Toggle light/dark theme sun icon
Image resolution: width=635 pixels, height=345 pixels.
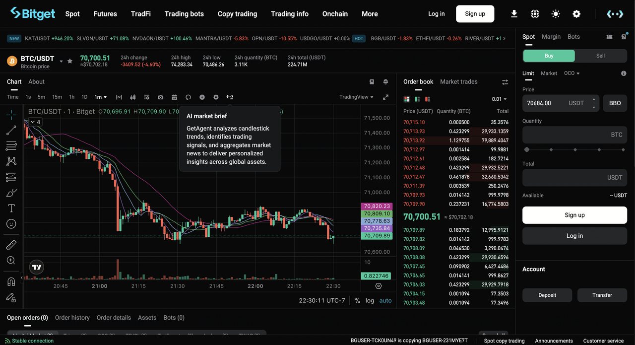[556, 14]
